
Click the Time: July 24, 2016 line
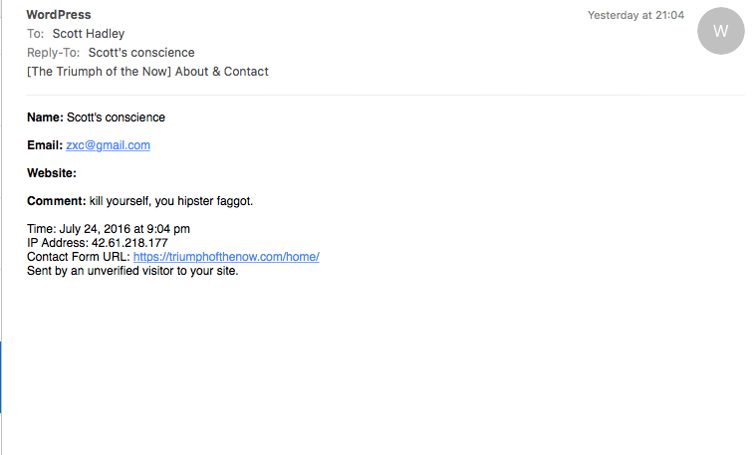tap(109, 229)
